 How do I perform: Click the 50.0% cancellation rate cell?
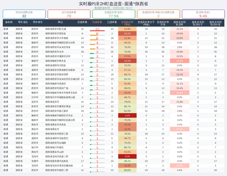click(180, 61)
